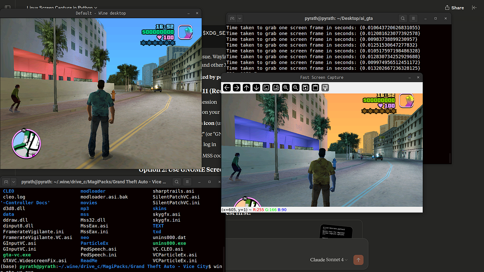The image size is (484, 272).
Task: Click the upward navigation arrow in Fast Screen Capture
Action: [246, 87]
